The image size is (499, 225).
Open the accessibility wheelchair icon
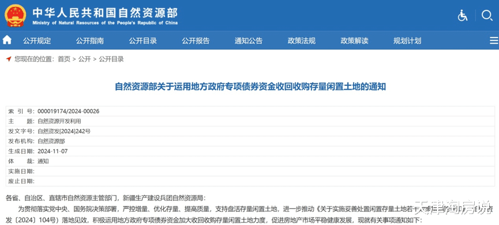click(463, 15)
